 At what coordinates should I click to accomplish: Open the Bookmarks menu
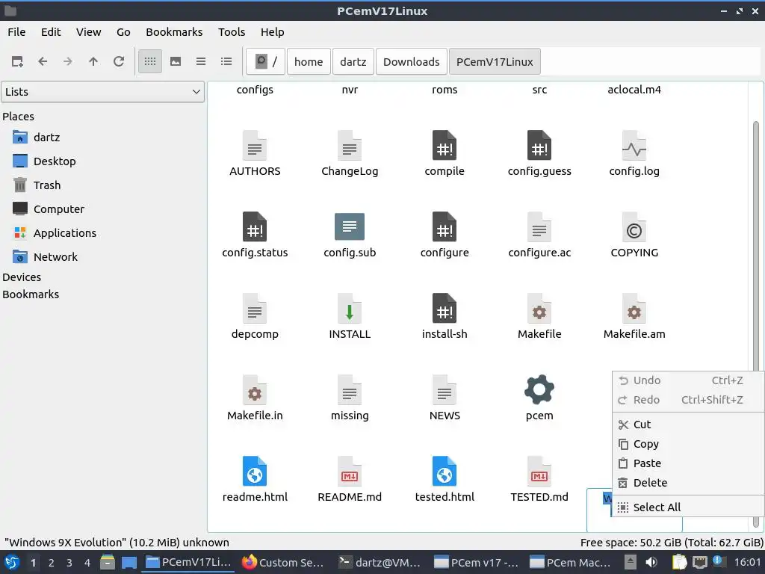click(173, 32)
